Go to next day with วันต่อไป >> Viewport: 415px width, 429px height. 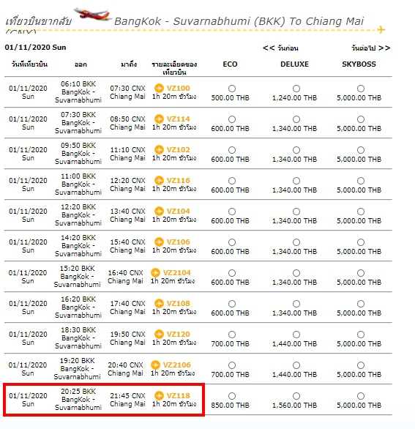click(370, 48)
